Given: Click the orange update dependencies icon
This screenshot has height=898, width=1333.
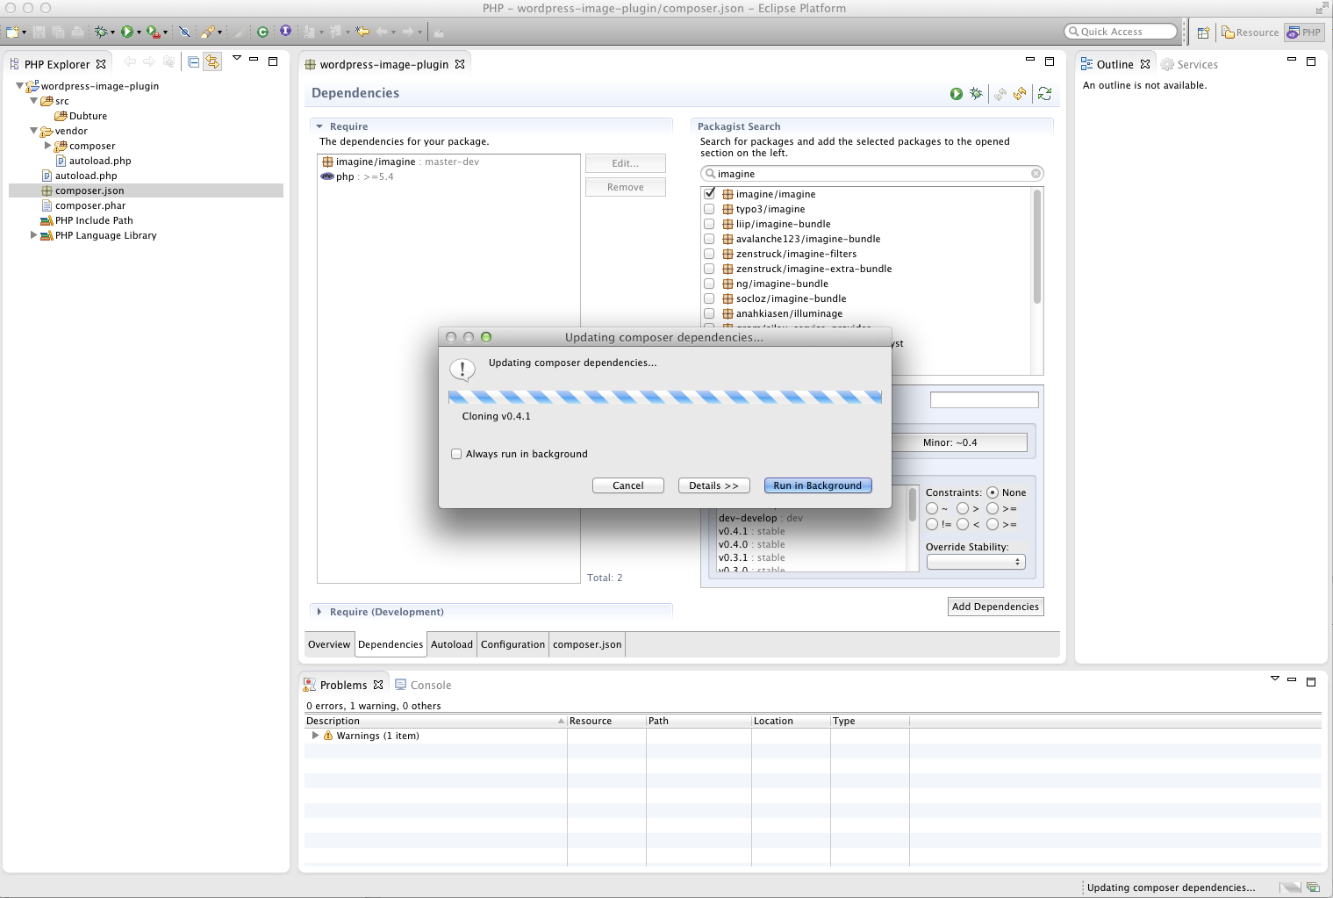Looking at the screenshot, I should point(1020,94).
